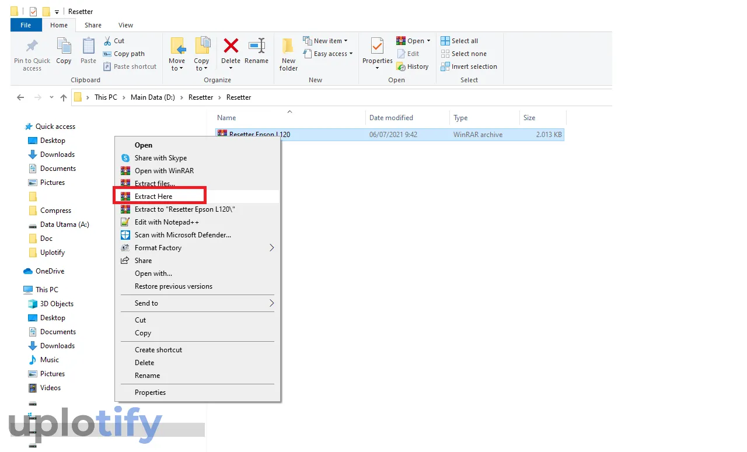Viewport: 747px width, 452px height.
Task: Click the Back navigation arrow
Action: [20, 97]
